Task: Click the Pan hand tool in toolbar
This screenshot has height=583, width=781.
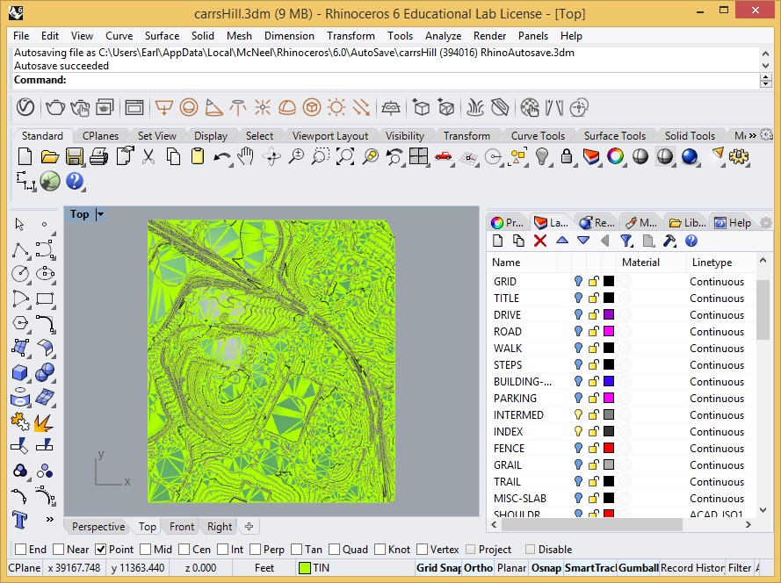Action: click(247, 156)
